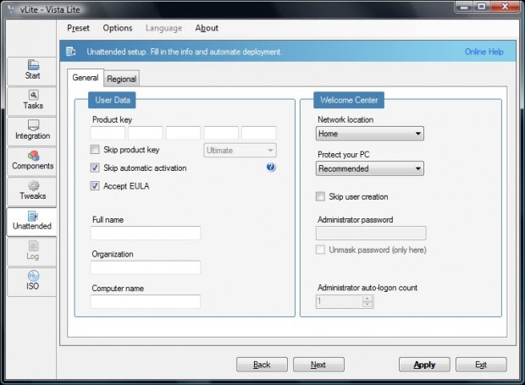Switch to the General tab

click(86, 78)
